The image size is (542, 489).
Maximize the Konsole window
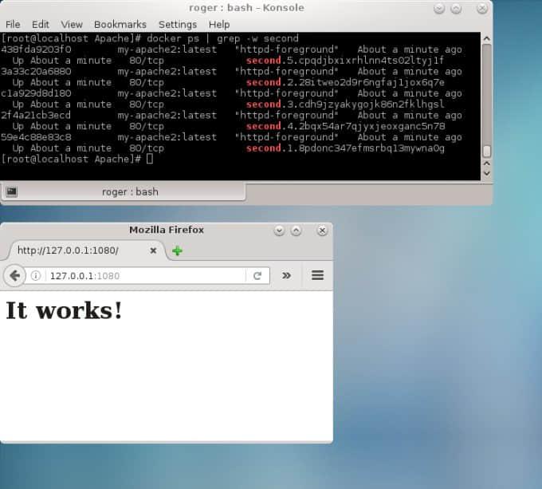point(456,8)
